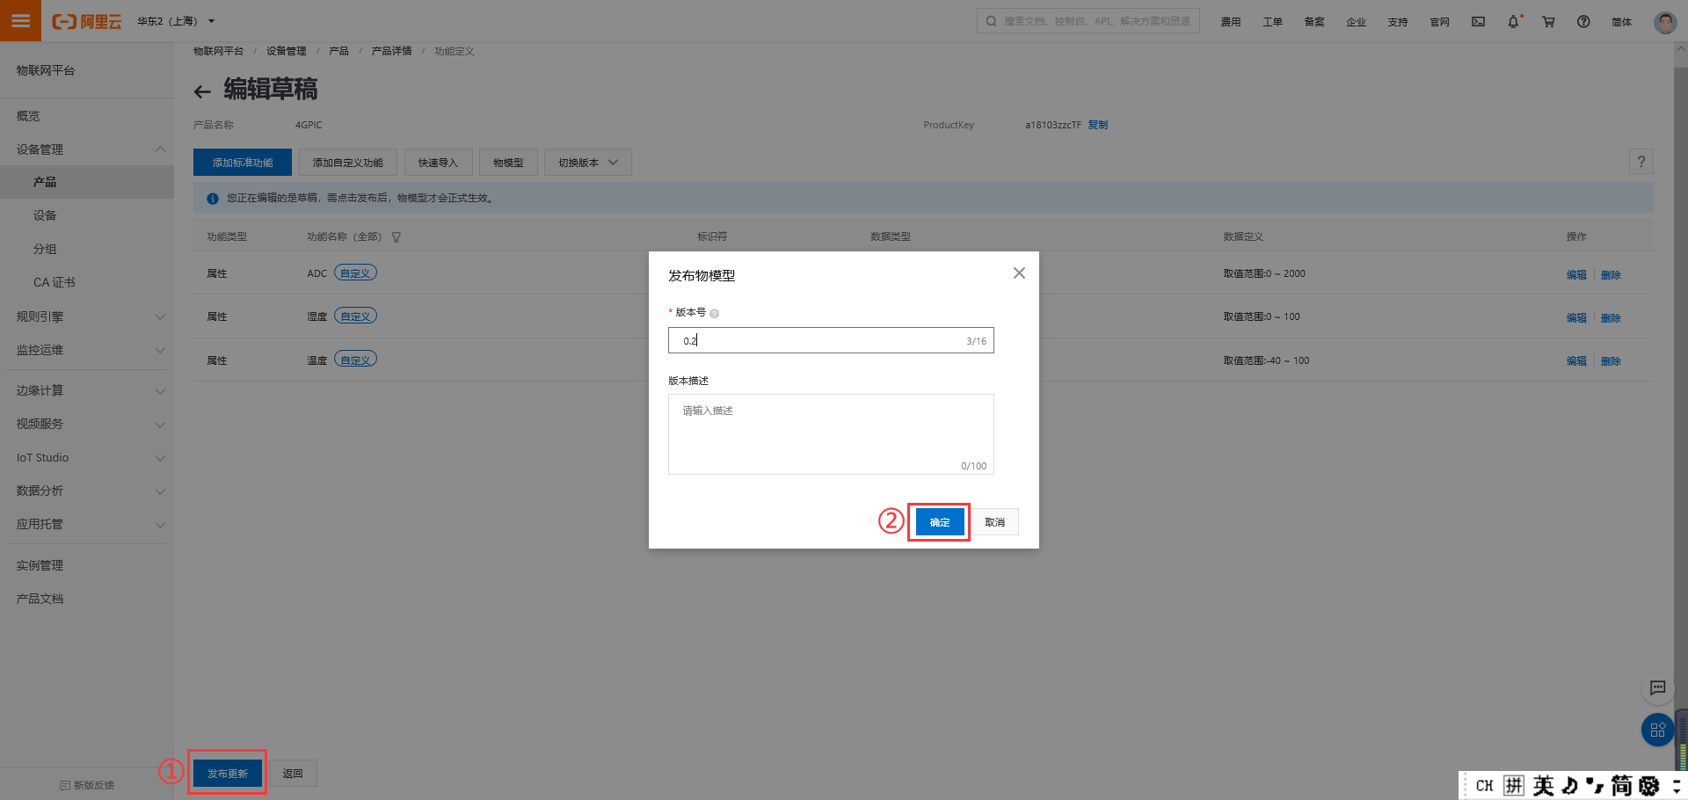Click the 发布更新 button
The height and width of the screenshot is (800, 1688).
[228, 774]
